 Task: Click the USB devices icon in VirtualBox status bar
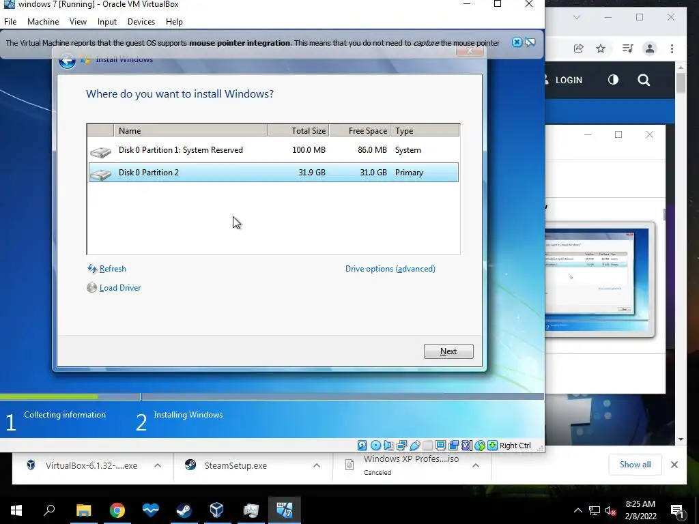pyautogui.click(x=414, y=445)
